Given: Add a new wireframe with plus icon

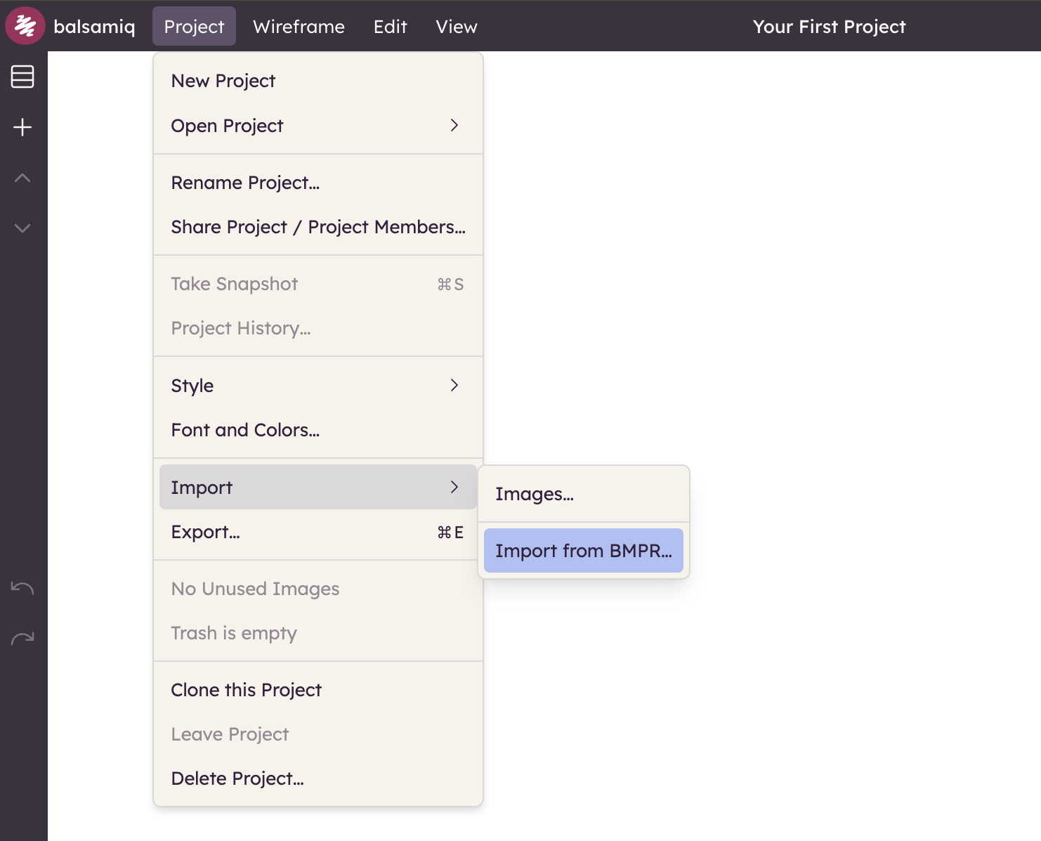Looking at the screenshot, I should click(22, 127).
